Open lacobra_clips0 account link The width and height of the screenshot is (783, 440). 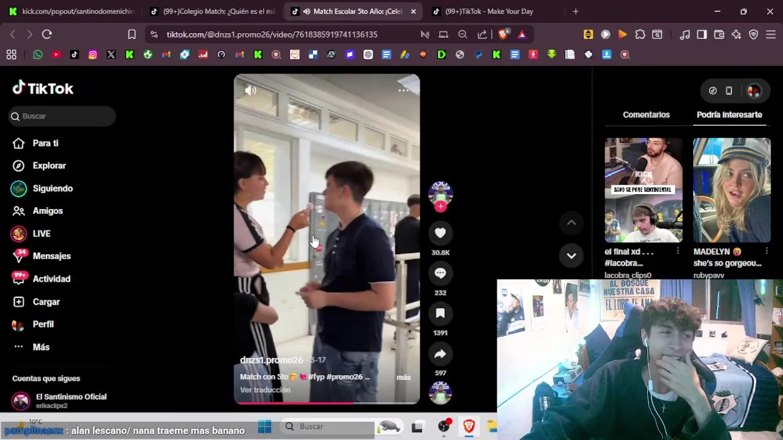click(628, 276)
